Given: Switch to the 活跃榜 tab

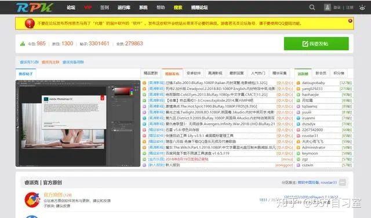Looking at the screenshot, I should (x=303, y=74).
